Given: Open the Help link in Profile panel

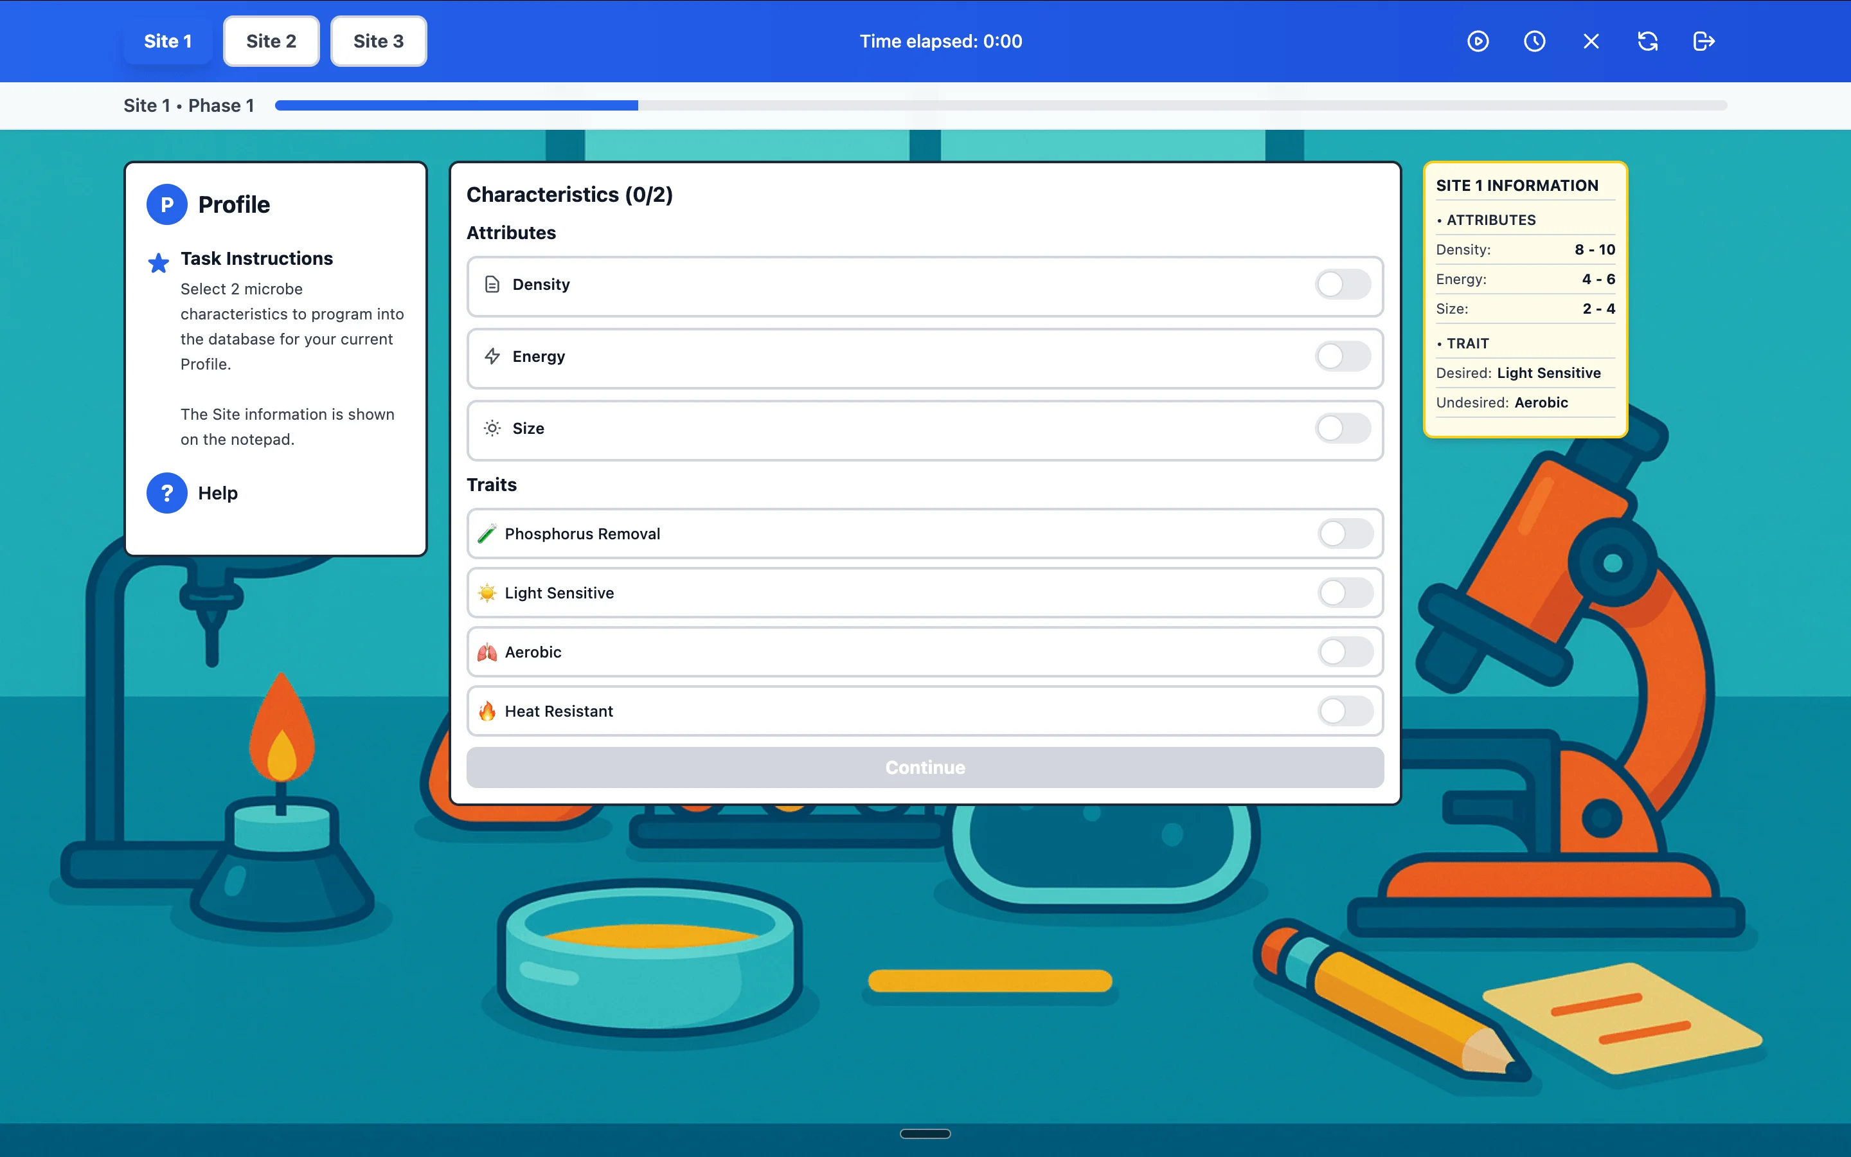Looking at the screenshot, I should (218, 493).
